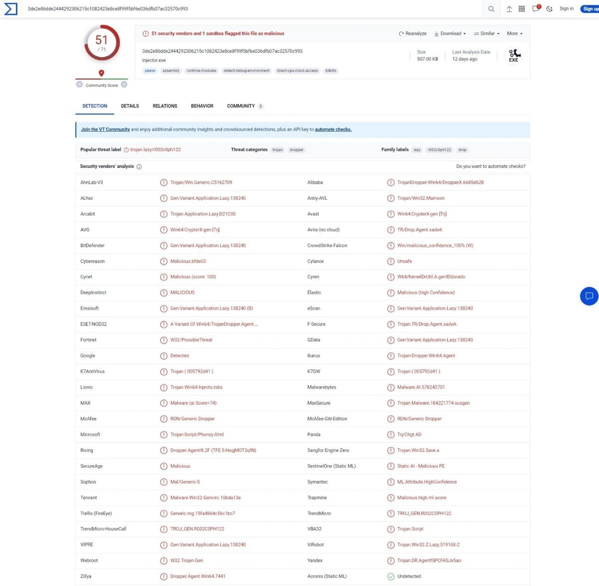The width and height of the screenshot is (599, 586).
Task: Open Join the VT Community link
Action: [105, 129]
